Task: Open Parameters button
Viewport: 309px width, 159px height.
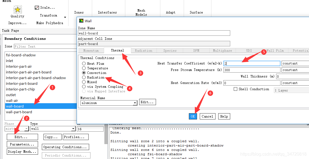Action: (x=22, y=144)
